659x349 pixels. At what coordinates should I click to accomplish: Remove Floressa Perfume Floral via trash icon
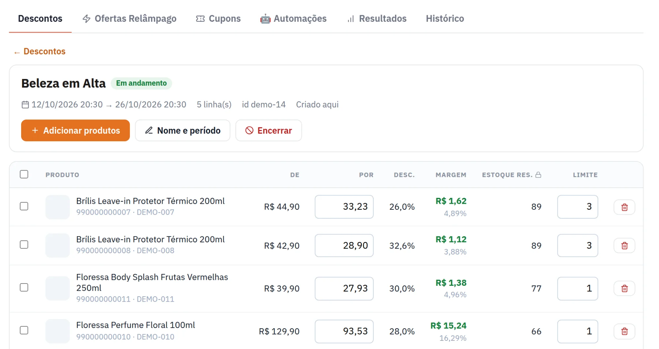624,331
